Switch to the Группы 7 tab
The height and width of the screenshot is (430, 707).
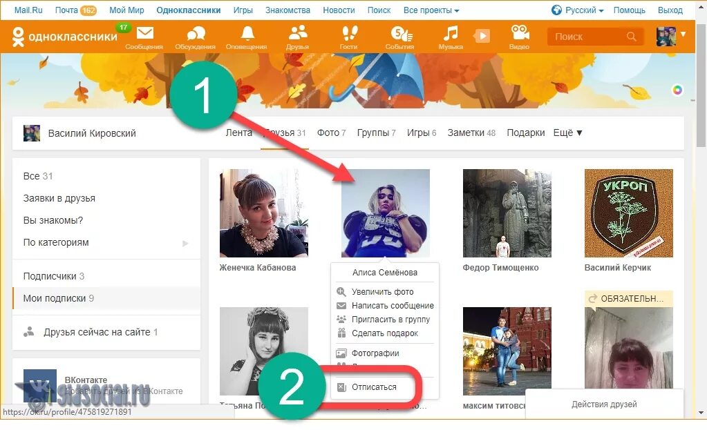[x=377, y=133]
